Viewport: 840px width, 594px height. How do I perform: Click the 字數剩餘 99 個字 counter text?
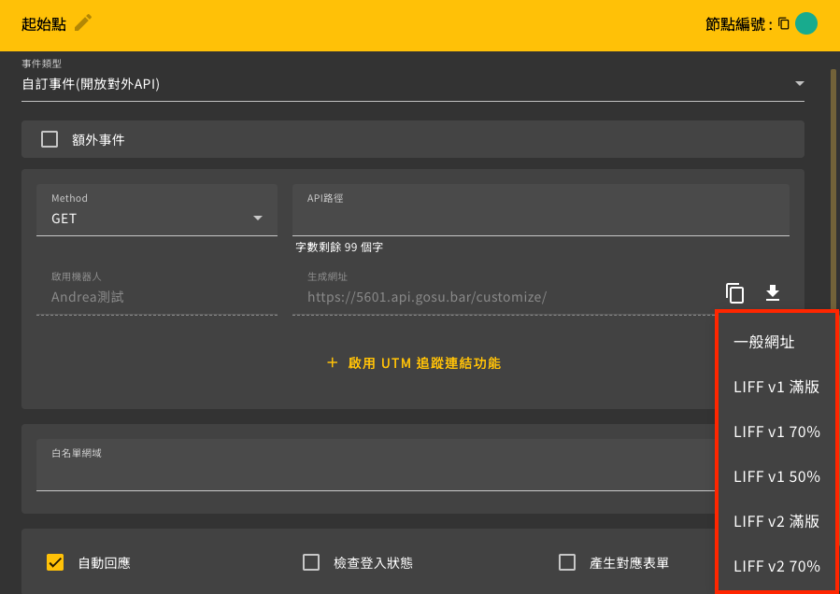click(339, 247)
